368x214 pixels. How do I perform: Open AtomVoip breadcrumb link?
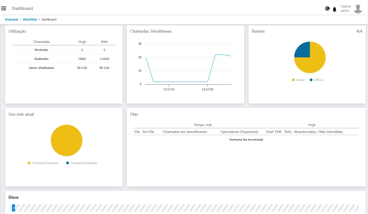(30, 19)
